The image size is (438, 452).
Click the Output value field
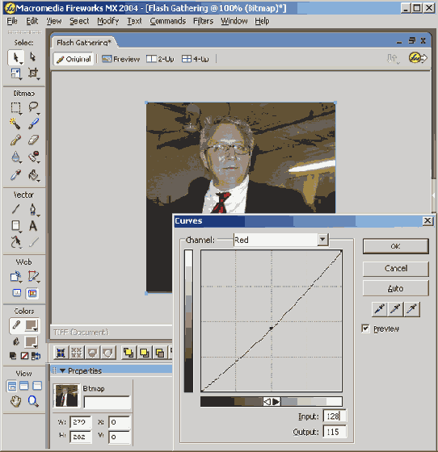(x=334, y=432)
